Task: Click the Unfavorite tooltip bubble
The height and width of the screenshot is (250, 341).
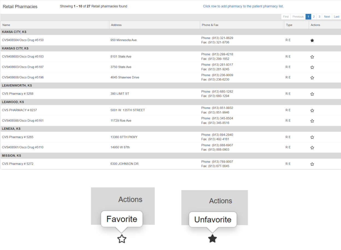Action: [213, 219]
